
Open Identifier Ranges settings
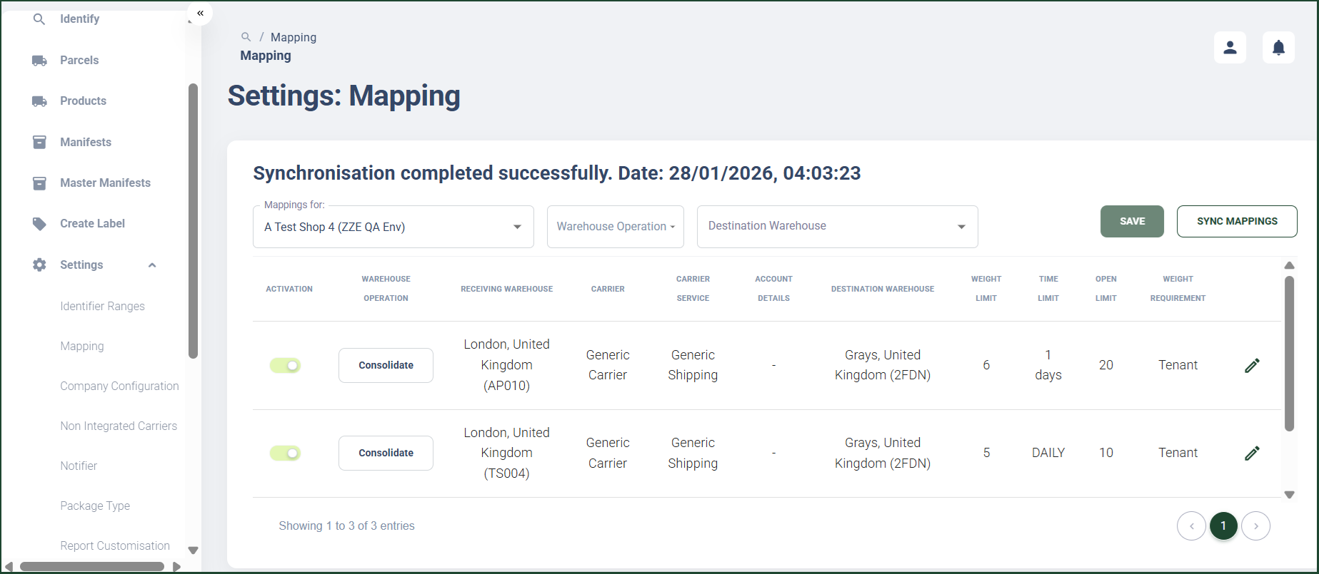(x=102, y=306)
